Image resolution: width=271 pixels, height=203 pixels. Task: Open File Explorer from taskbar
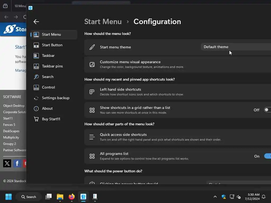pos(60,197)
